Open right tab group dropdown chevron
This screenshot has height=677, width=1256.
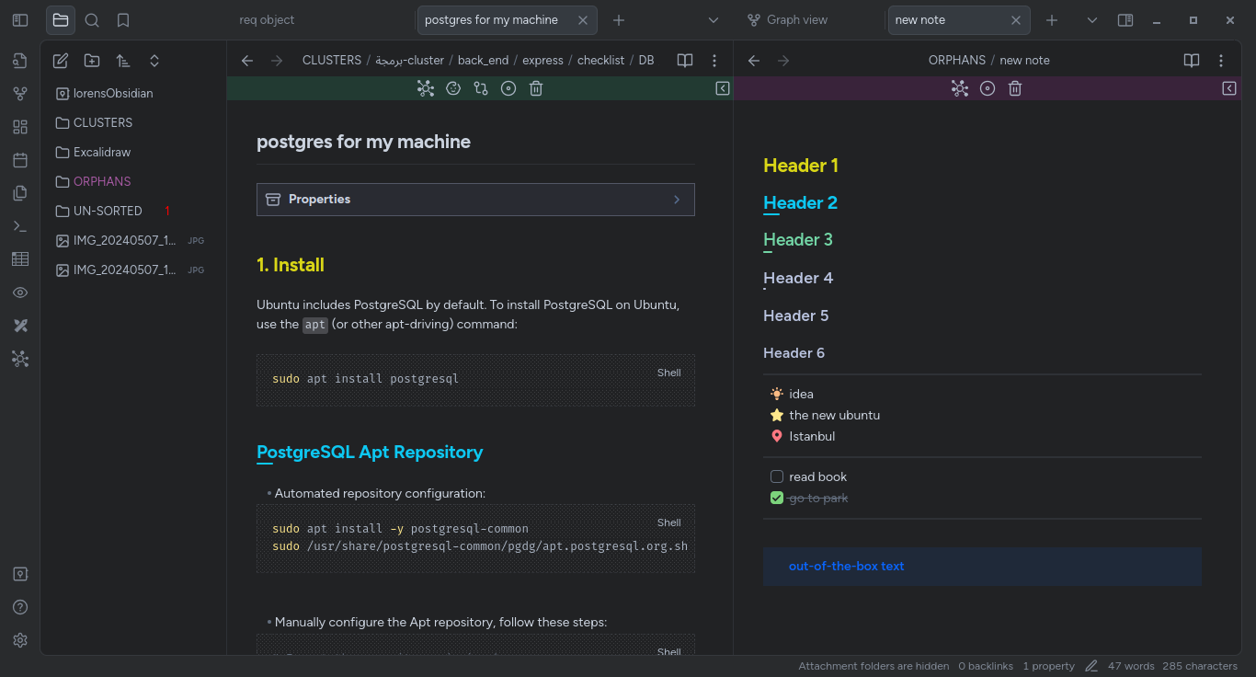(1092, 20)
